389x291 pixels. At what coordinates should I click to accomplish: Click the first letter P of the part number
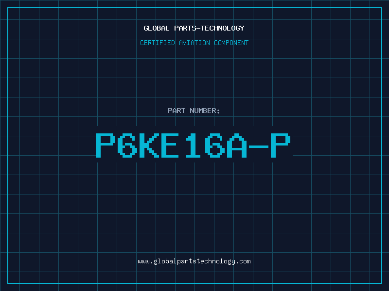pyautogui.click(x=106, y=145)
